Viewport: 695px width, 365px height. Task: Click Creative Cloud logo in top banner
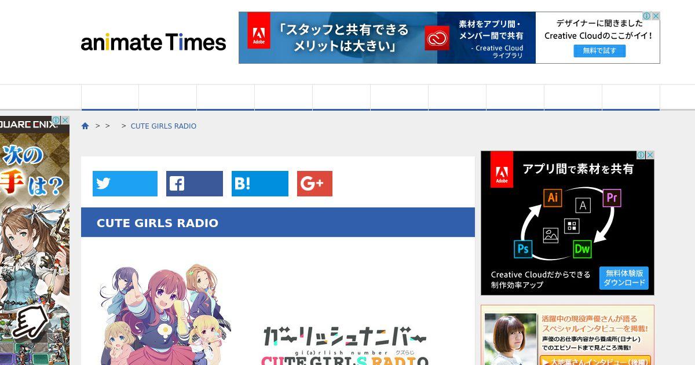click(x=437, y=38)
